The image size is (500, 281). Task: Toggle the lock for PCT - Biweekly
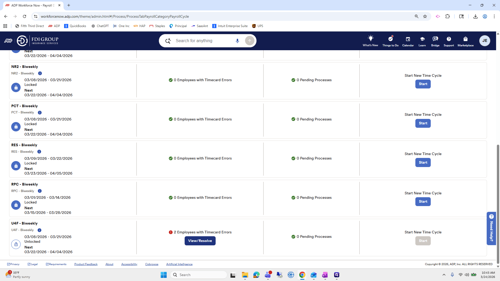tap(16, 127)
